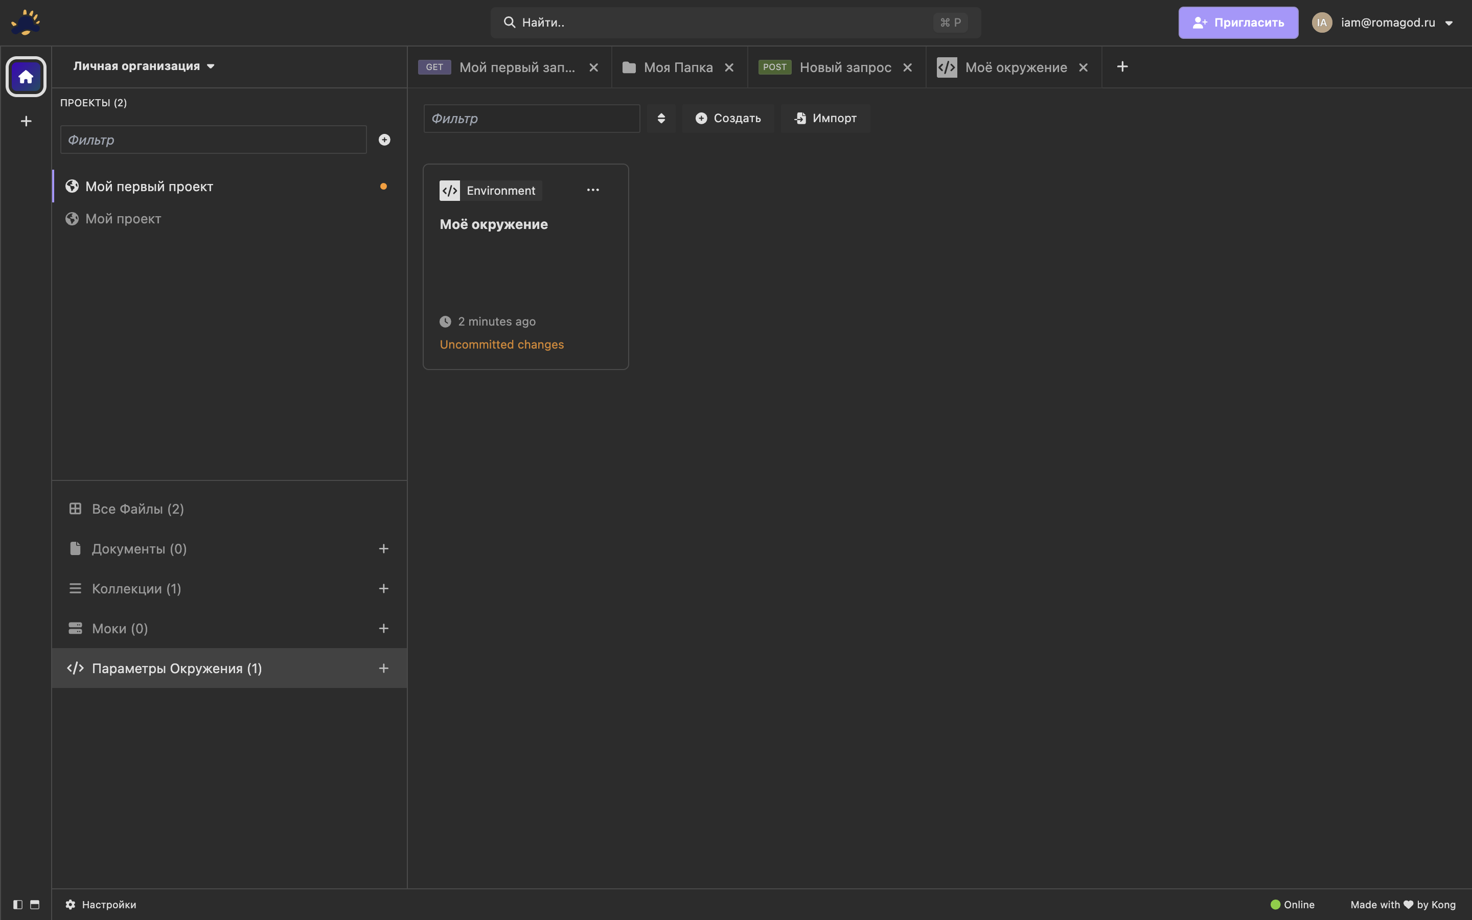The image size is (1472, 920).
Task: Add an environment via plus next to Параметры Окружения
Action: pyautogui.click(x=383, y=668)
